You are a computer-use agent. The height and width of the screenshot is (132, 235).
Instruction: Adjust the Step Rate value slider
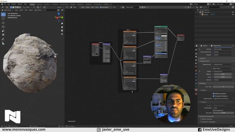pyautogui.click(x=223, y=113)
